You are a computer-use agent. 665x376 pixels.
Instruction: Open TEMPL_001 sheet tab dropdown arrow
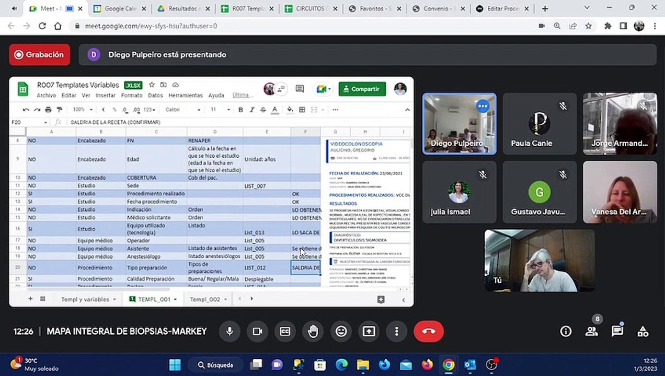tap(176, 299)
